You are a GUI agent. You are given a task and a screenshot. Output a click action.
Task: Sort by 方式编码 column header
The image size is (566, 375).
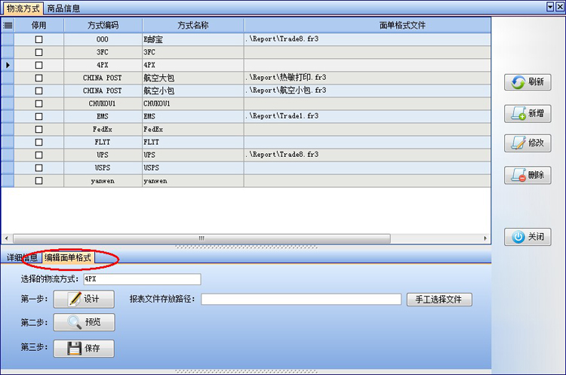pos(103,25)
